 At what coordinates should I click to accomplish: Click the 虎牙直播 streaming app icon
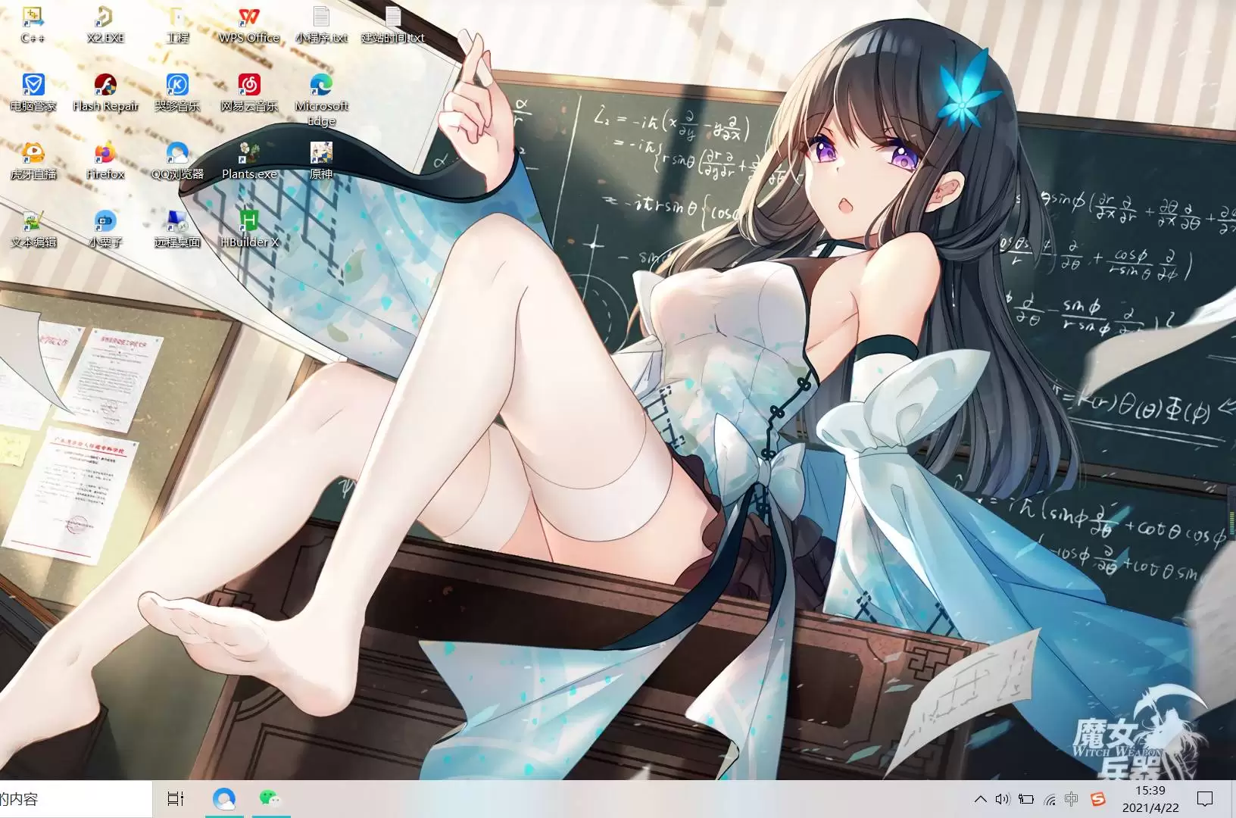33,155
